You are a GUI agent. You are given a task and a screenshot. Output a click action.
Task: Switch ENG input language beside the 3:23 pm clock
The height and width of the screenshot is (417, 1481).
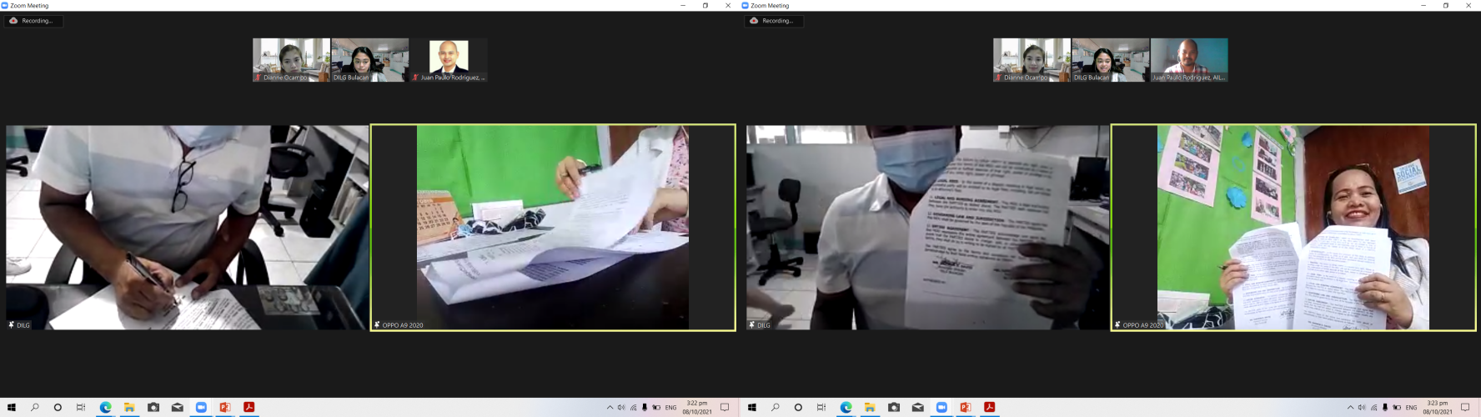1411,408
